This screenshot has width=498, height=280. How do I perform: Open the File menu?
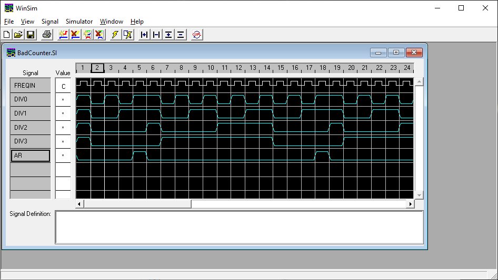(9, 22)
